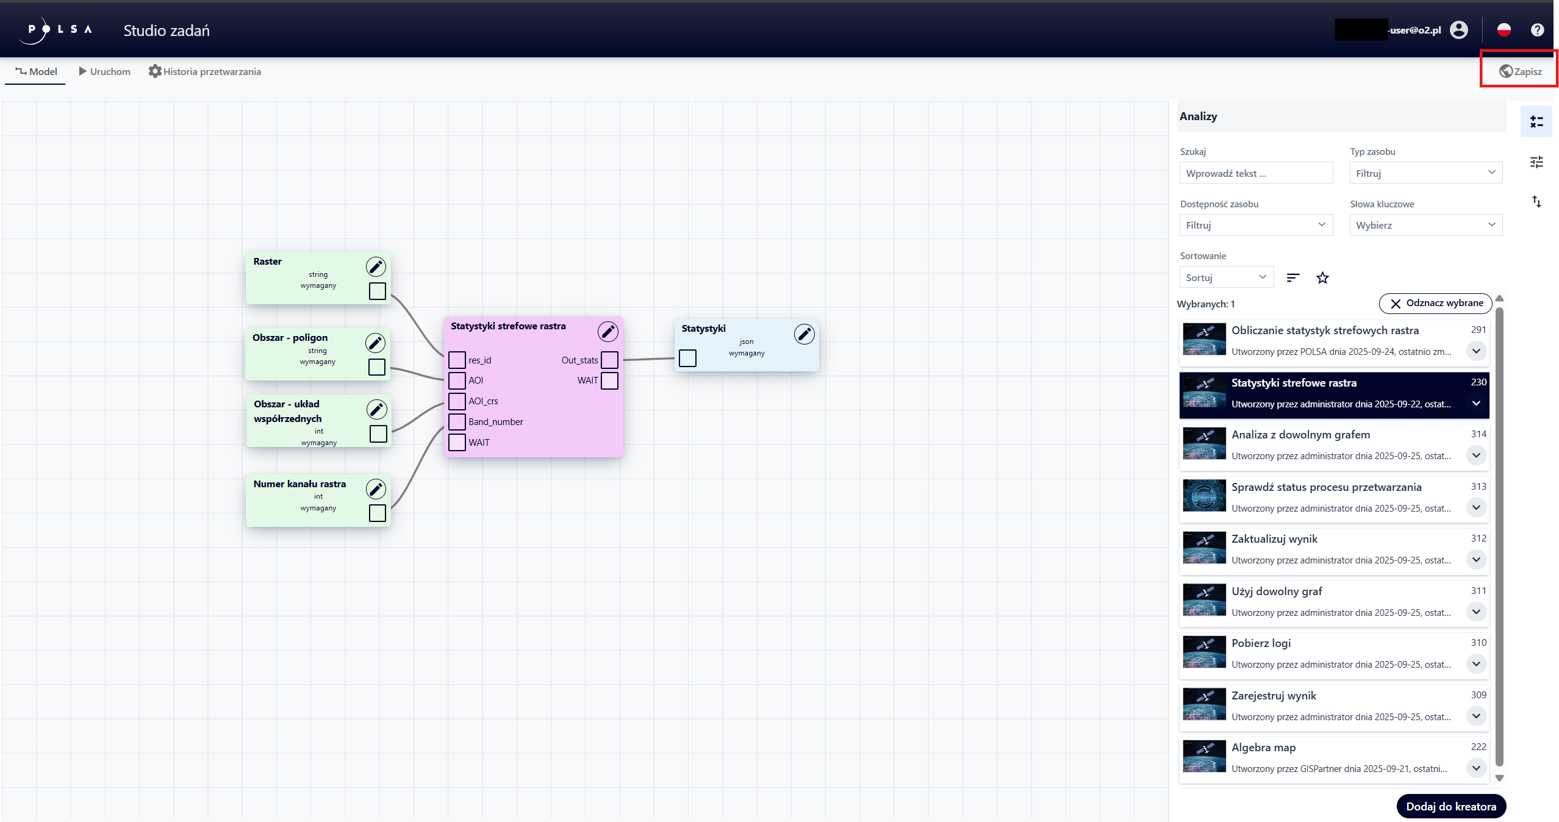Image resolution: width=1559 pixels, height=822 pixels.
Task: Expand the Algebra map item details
Action: (1475, 768)
